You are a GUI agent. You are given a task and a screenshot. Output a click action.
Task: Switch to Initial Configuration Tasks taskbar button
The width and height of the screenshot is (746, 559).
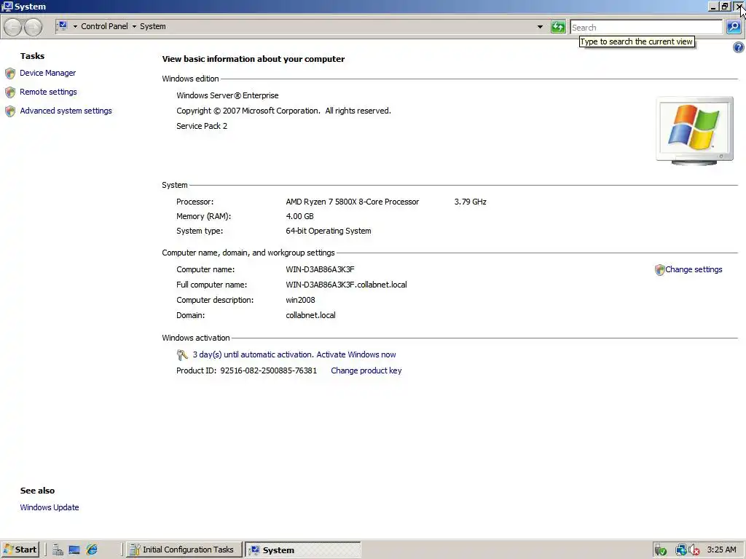pyautogui.click(x=184, y=550)
